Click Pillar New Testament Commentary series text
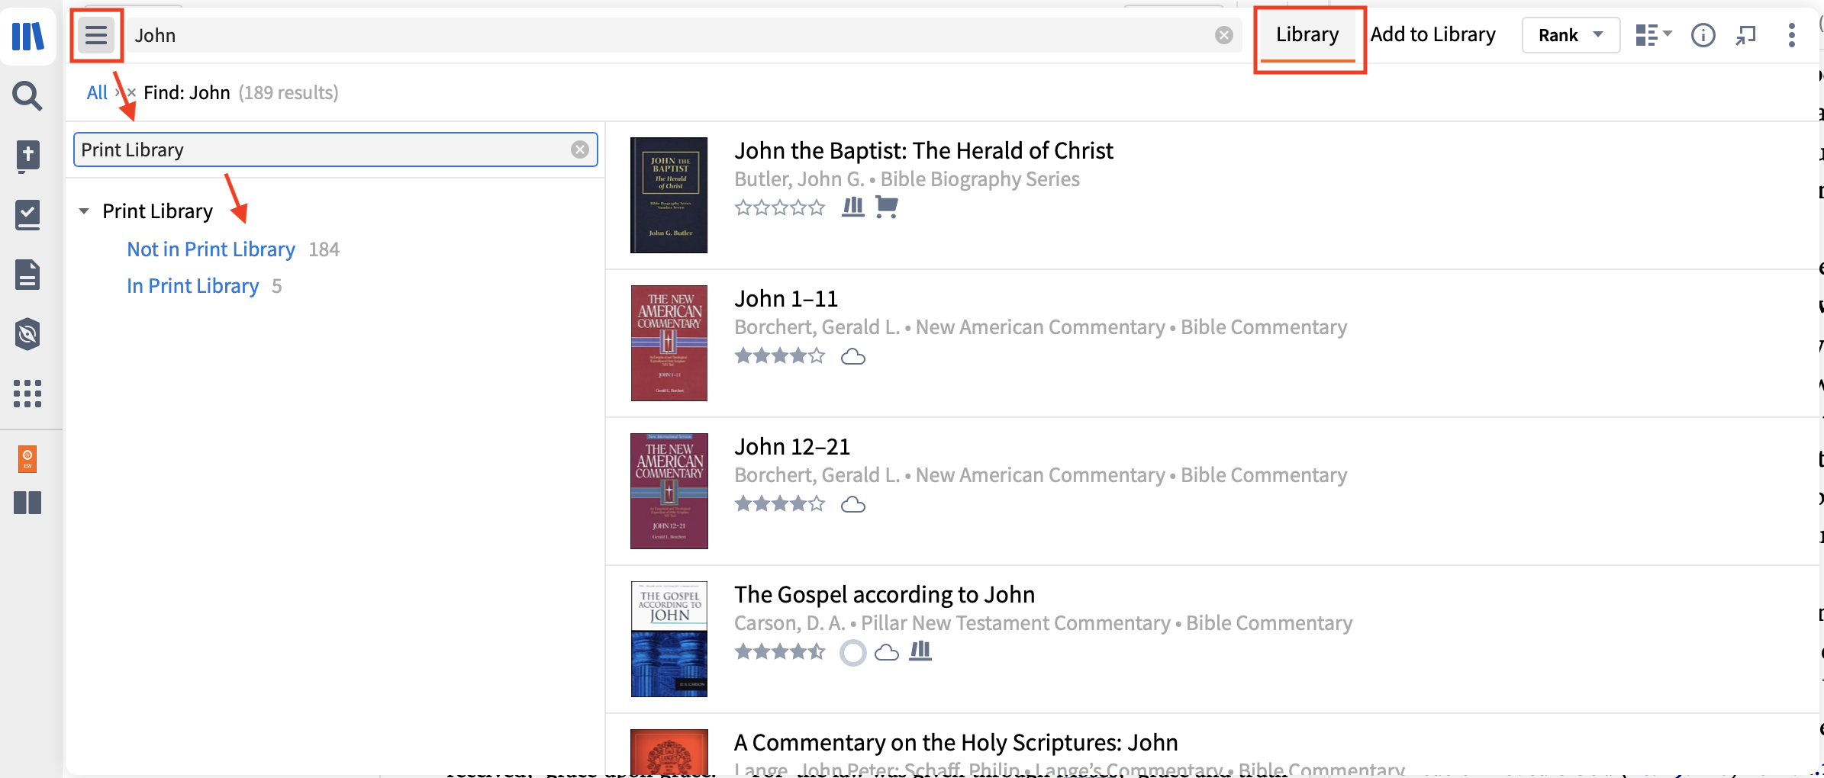The width and height of the screenshot is (1824, 778). click(x=1016, y=623)
